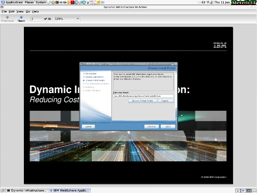
Task: Open the Adobe Reader launcher in top panel
Action: coord(72,3)
